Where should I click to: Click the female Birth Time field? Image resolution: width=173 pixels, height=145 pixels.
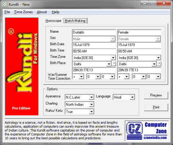click(x=139, y=51)
